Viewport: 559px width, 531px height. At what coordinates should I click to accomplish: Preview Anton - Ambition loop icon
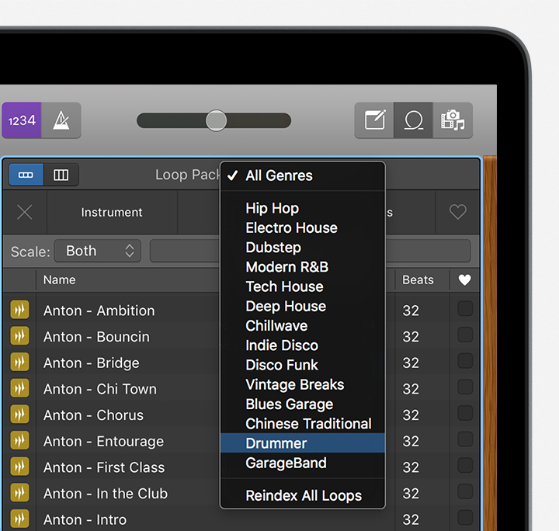(x=19, y=309)
